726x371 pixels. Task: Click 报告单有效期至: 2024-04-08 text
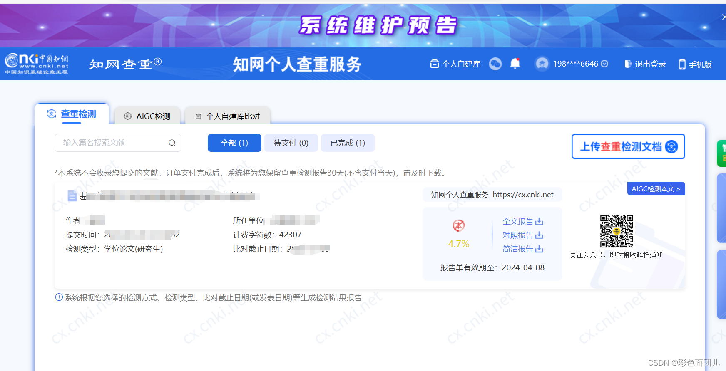[x=492, y=267]
